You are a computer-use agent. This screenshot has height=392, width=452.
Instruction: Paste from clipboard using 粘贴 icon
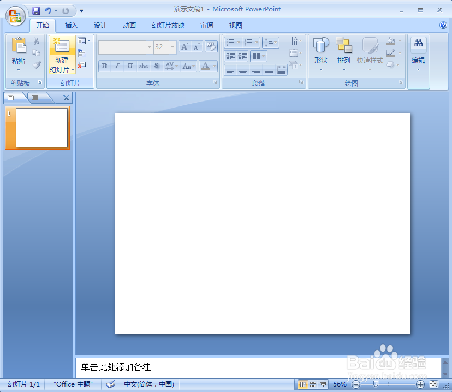19,45
